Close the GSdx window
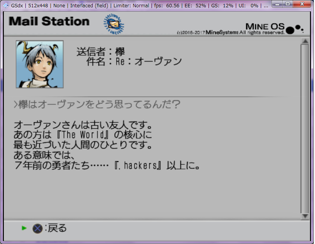This screenshot has width=315, height=244. (302, 4)
